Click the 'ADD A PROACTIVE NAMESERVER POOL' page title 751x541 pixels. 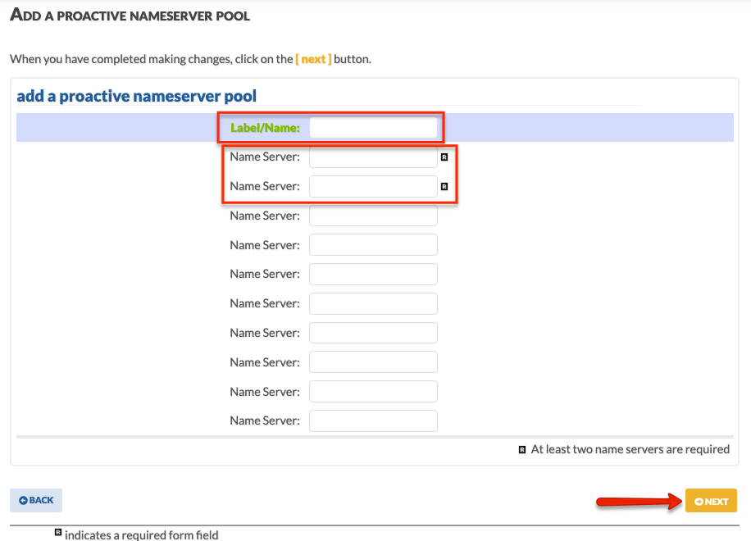click(130, 15)
